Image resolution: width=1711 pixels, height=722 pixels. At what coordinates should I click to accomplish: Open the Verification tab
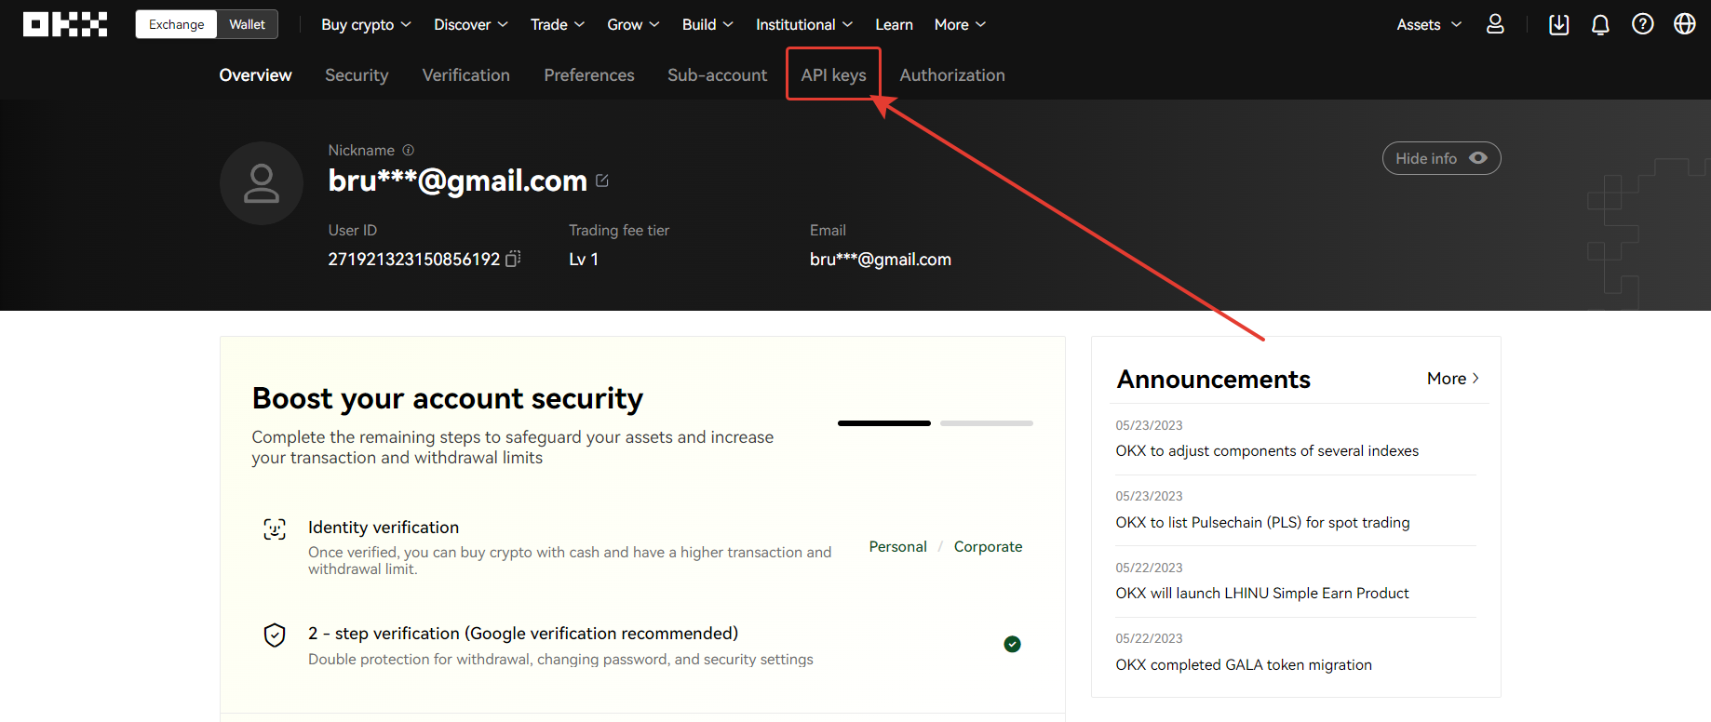pyautogui.click(x=465, y=75)
